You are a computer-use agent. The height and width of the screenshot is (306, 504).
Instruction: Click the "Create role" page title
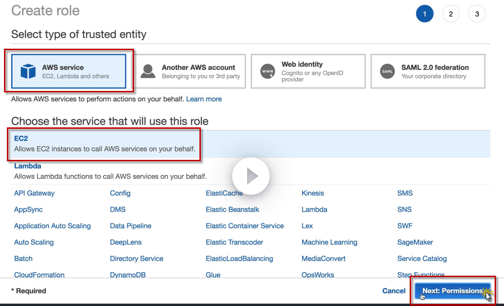click(46, 10)
